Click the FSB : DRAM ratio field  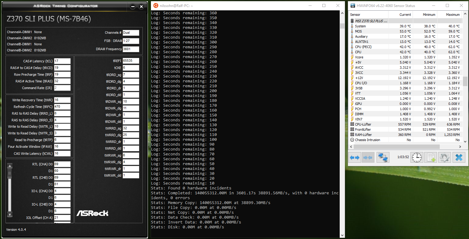click(131, 41)
